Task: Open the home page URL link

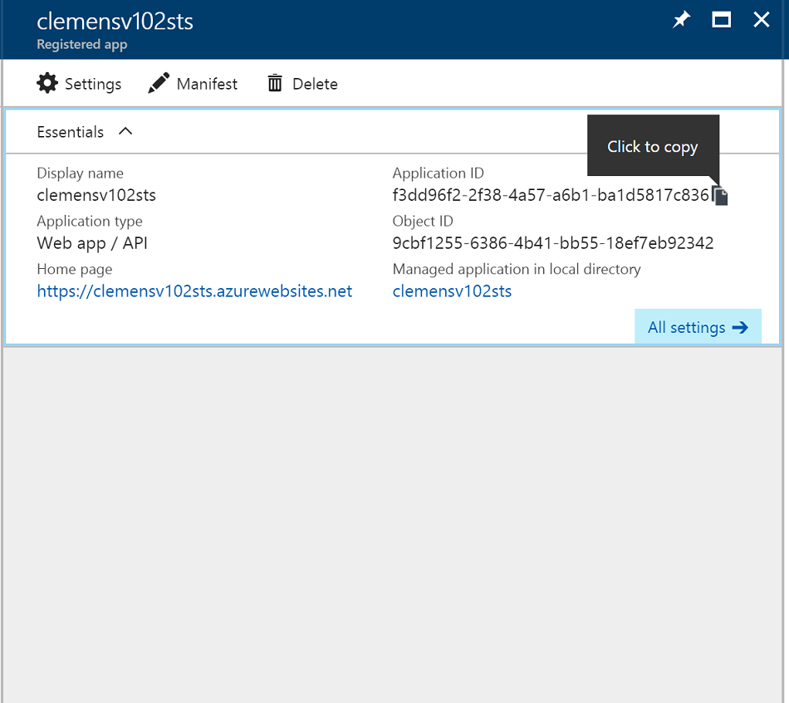Action: click(x=194, y=291)
